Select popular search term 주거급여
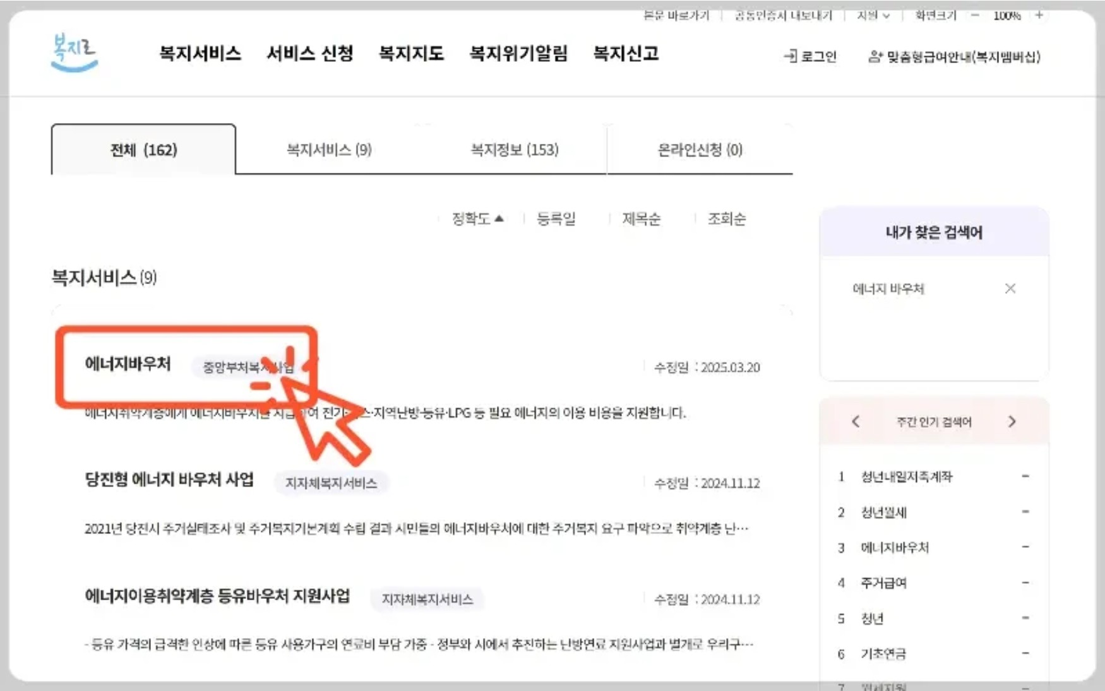 [x=884, y=582]
